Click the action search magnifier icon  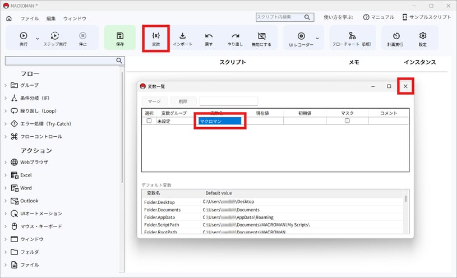[x=119, y=61]
